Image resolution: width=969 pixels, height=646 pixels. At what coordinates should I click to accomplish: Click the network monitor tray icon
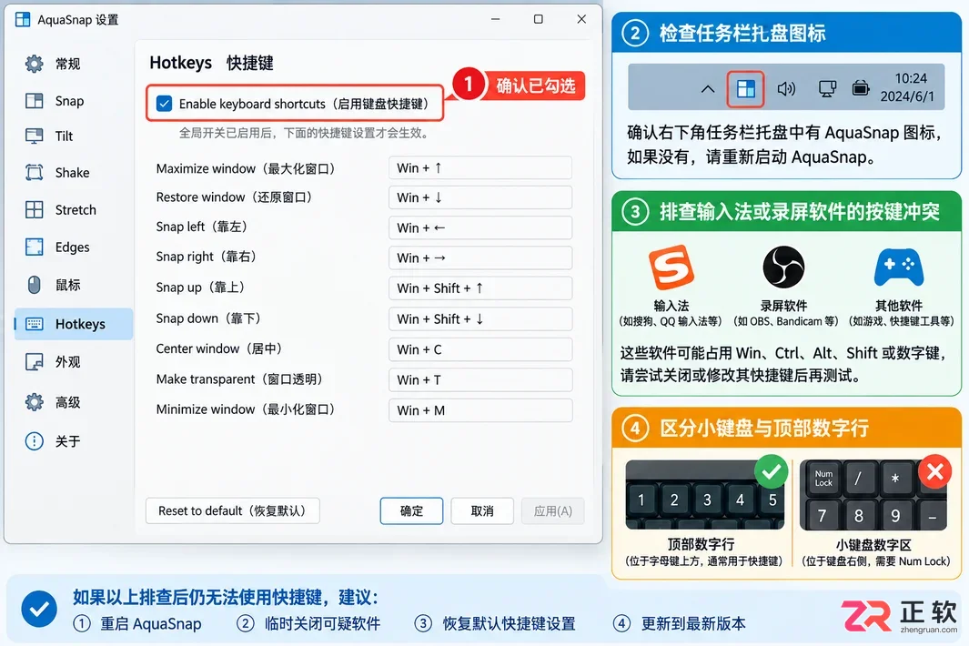(827, 89)
